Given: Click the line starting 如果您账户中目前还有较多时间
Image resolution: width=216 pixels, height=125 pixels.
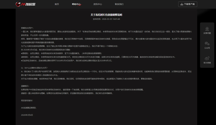Looking at the screenshot, I should click(x=83, y=90).
